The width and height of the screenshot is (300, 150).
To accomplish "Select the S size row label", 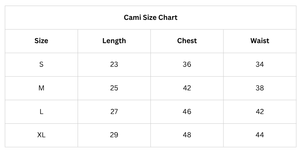I will (x=41, y=64).
